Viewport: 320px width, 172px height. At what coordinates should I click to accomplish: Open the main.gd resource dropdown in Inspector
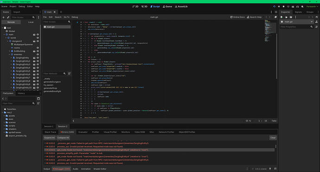(297, 22)
